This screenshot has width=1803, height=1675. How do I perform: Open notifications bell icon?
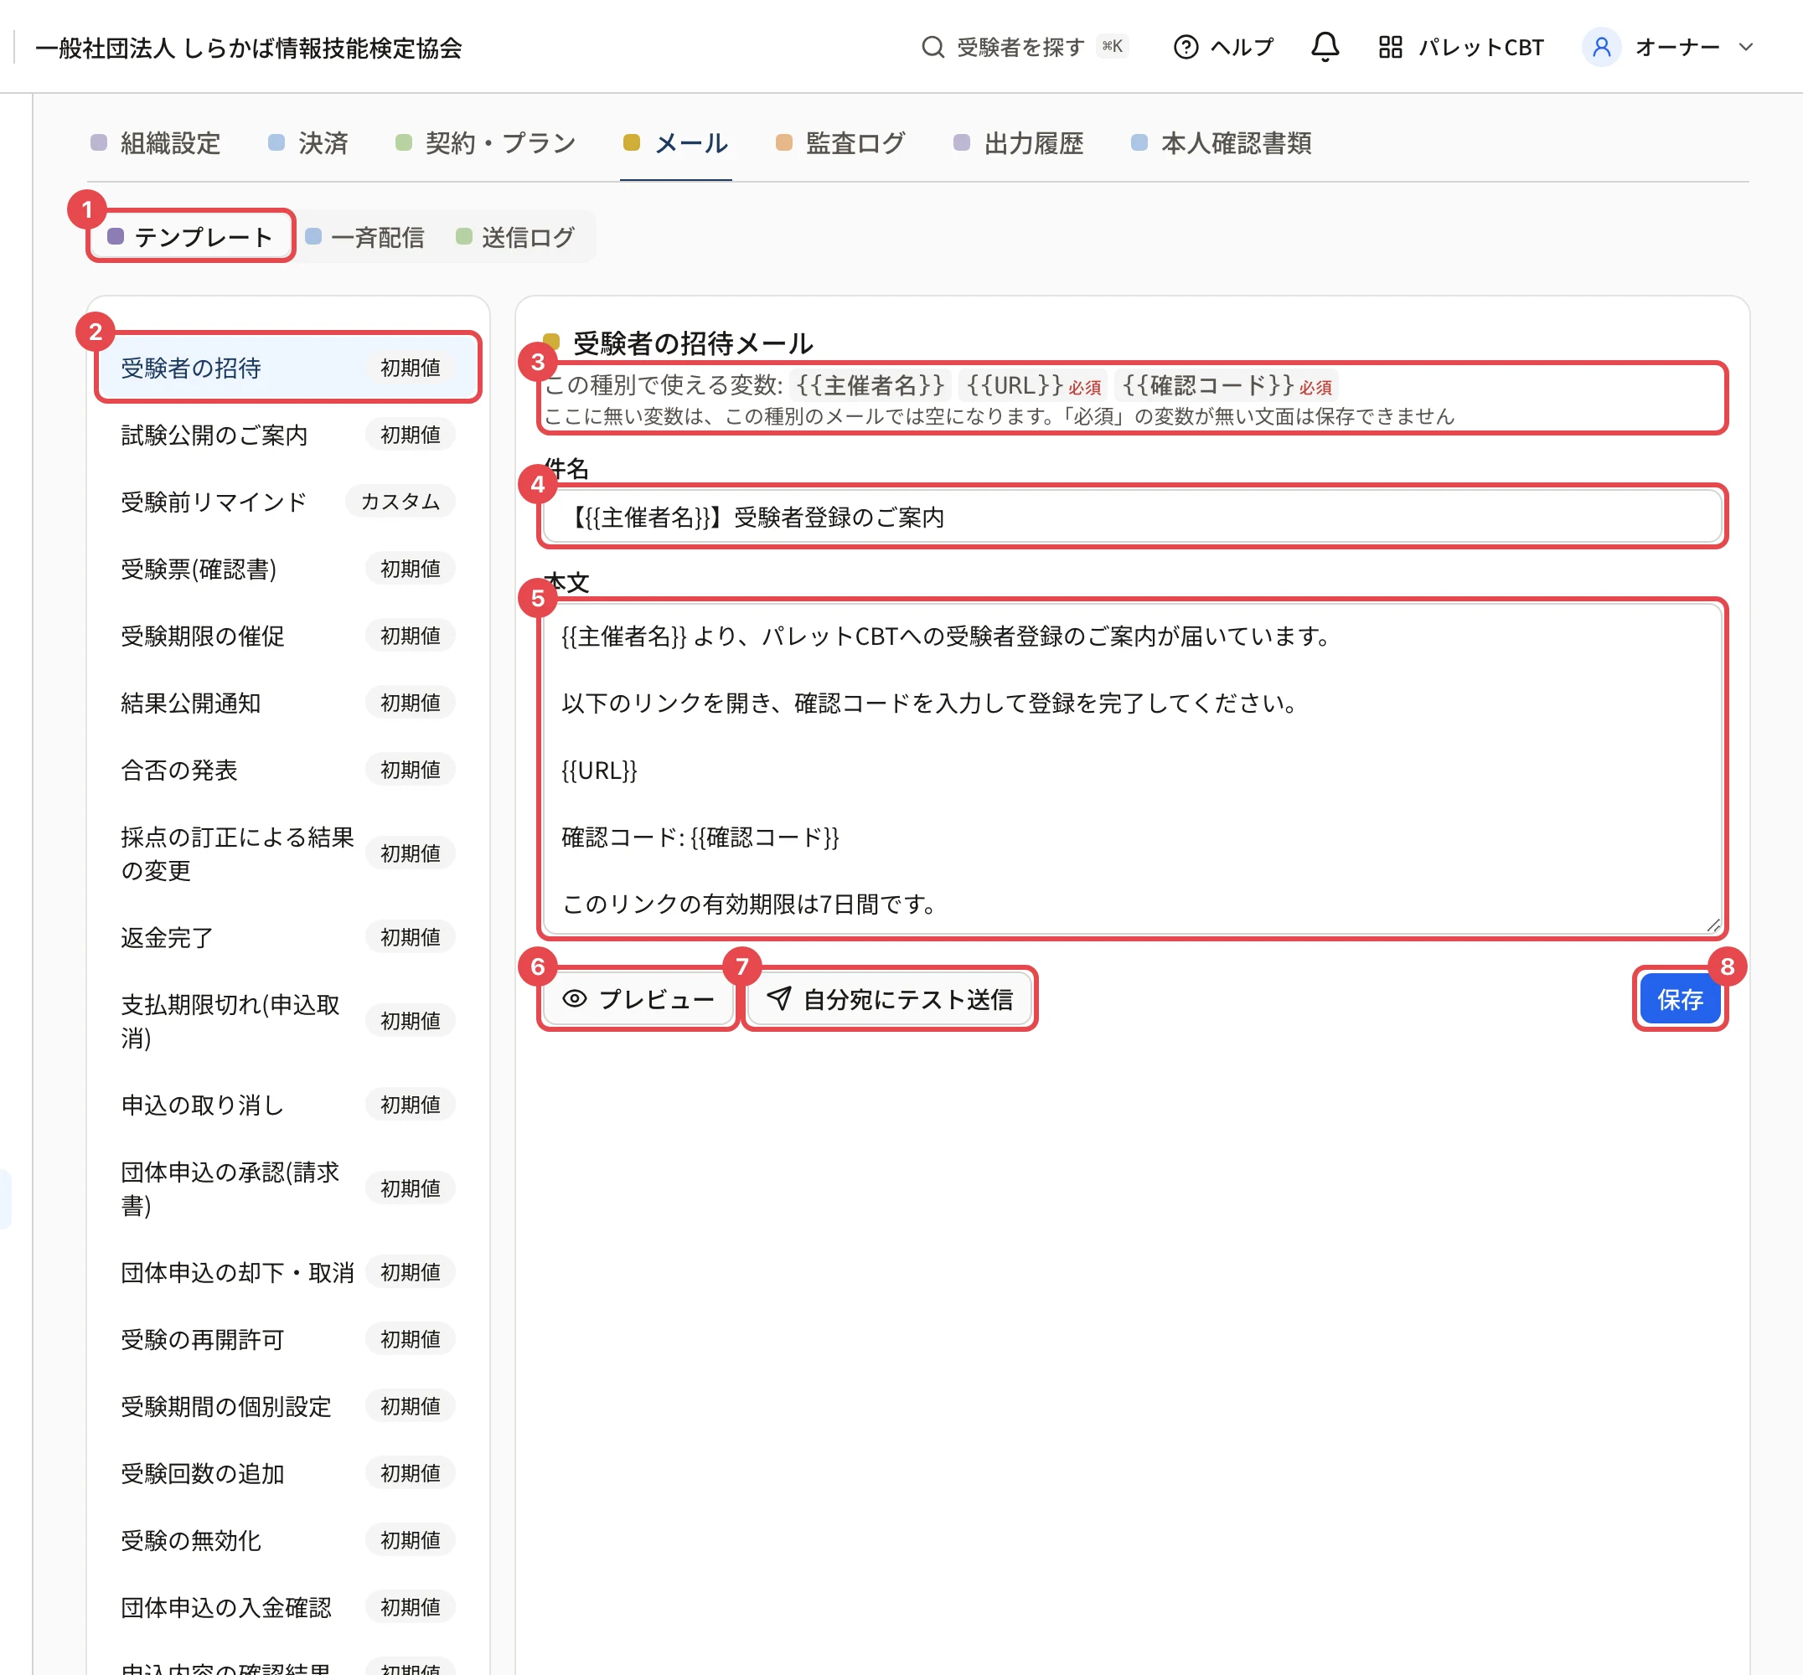point(1324,46)
